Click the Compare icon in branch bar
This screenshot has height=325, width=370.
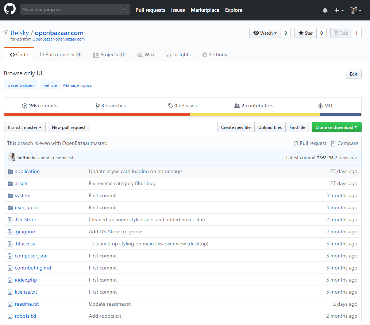point(334,144)
